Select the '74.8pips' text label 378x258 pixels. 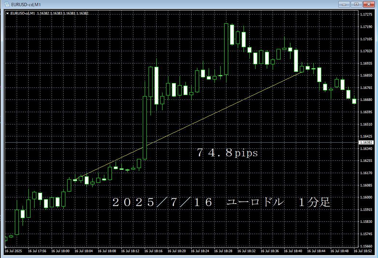(227, 153)
